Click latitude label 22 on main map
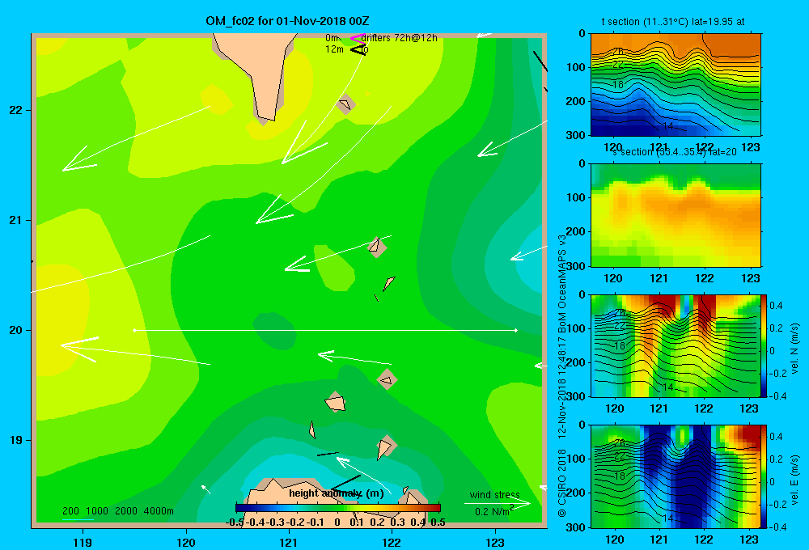 [16, 111]
